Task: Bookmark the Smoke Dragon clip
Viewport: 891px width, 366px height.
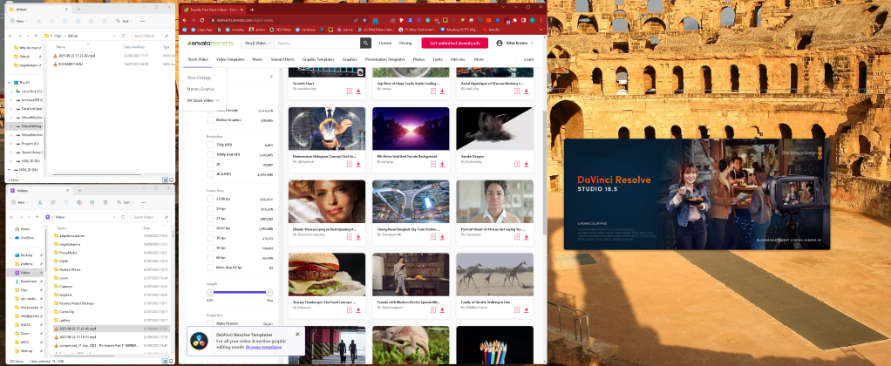Action: [x=517, y=164]
